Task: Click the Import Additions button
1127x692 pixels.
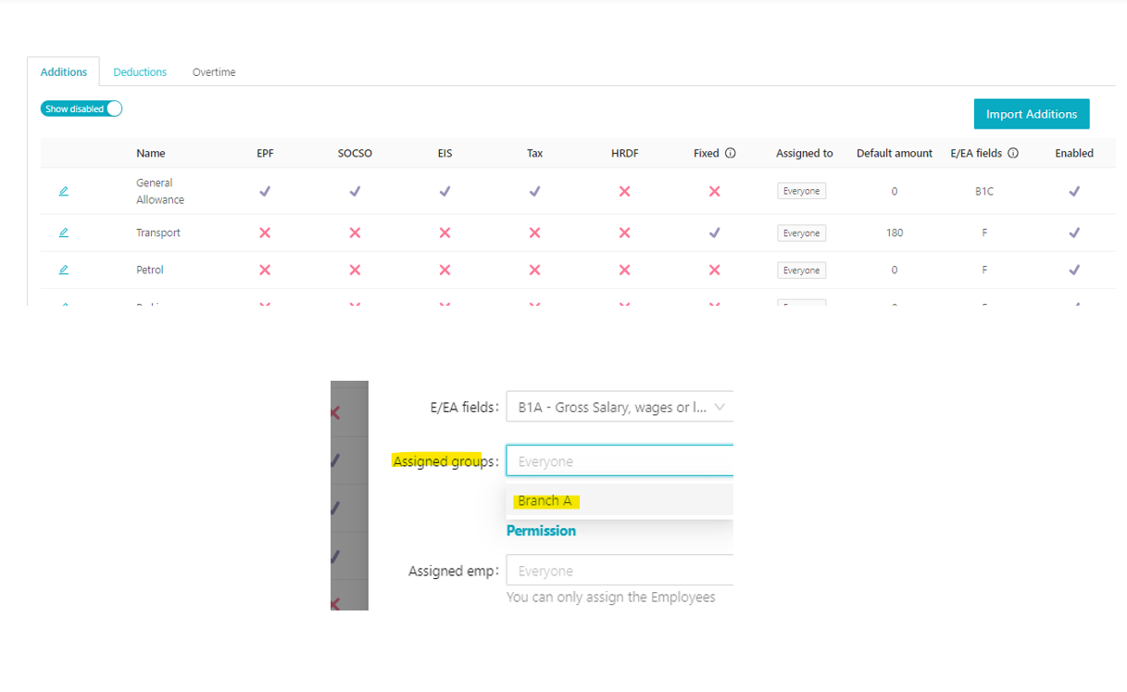Action: coord(1032,114)
